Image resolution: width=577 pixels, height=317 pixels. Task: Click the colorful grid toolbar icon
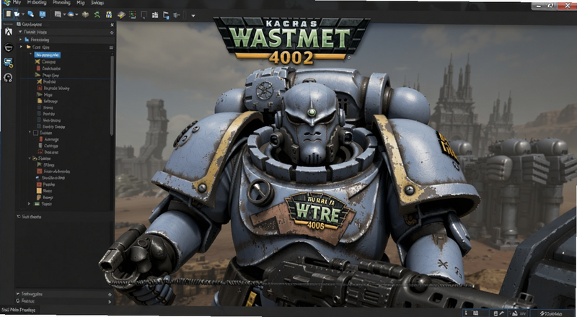pyautogui.click(x=133, y=14)
